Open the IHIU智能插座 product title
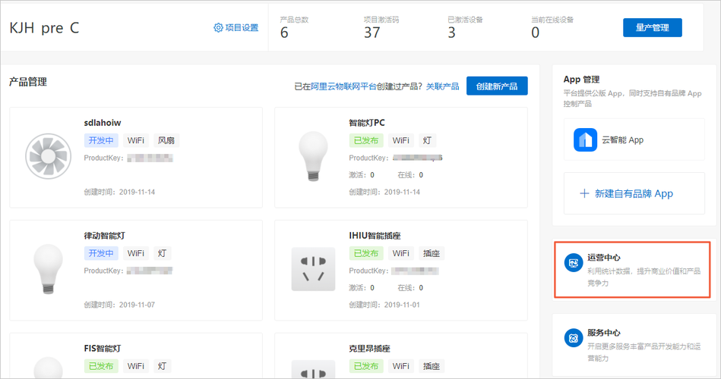This screenshot has height=379, width=721. [x=375, y=236]
